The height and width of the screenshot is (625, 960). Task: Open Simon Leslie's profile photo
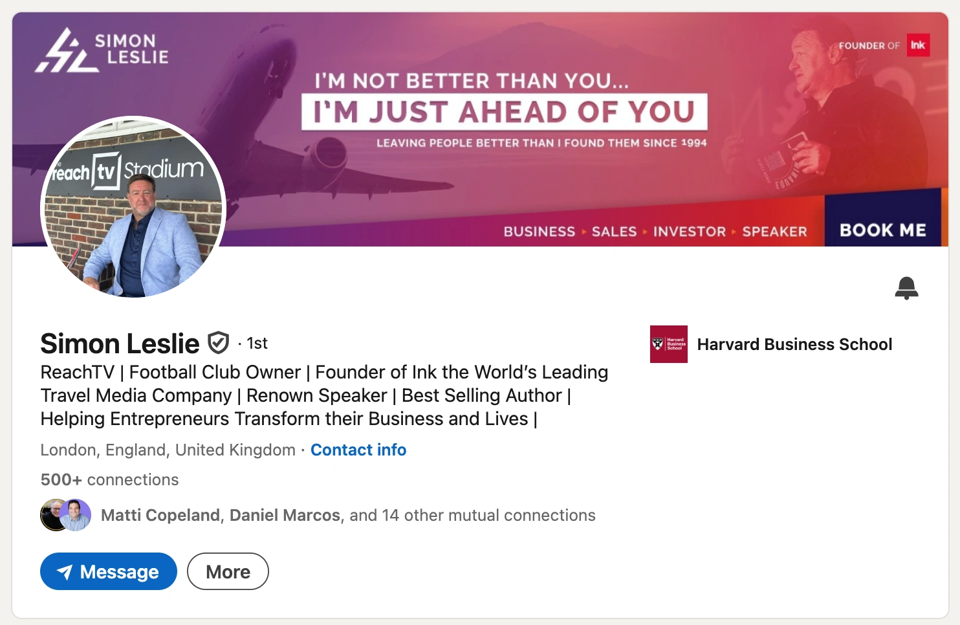coord(133,207)
